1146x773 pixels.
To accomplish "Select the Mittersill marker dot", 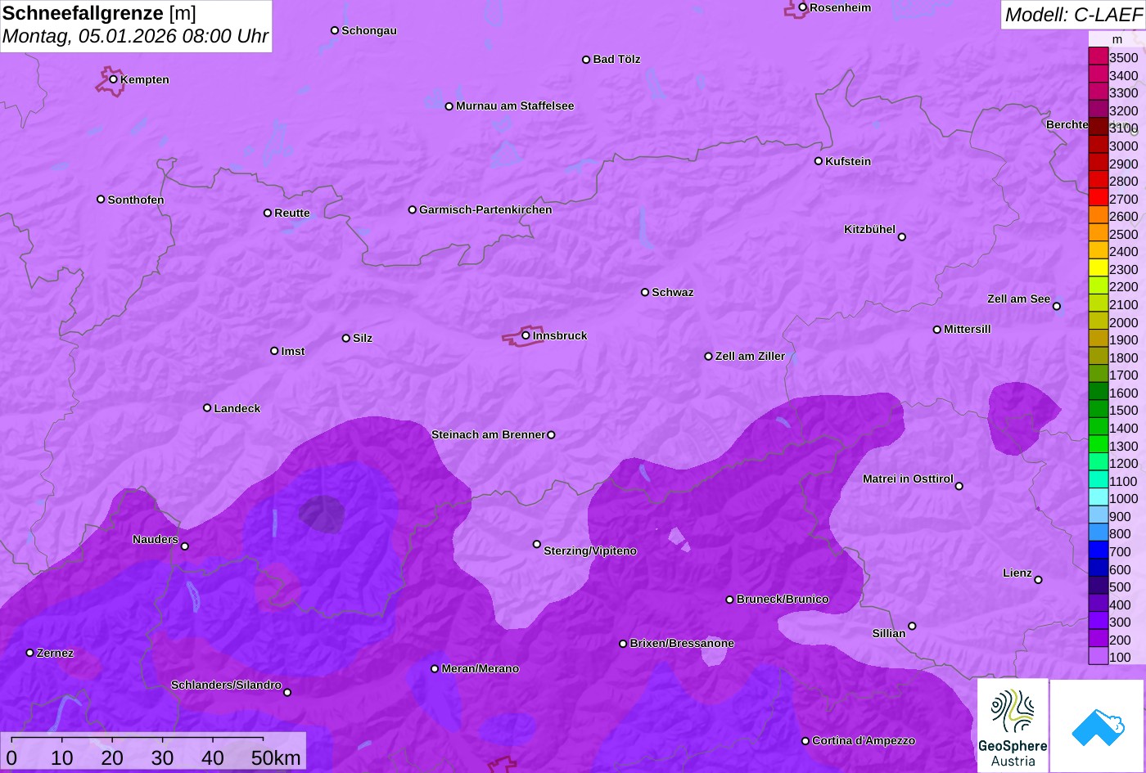I will click(x=936, y=330).
